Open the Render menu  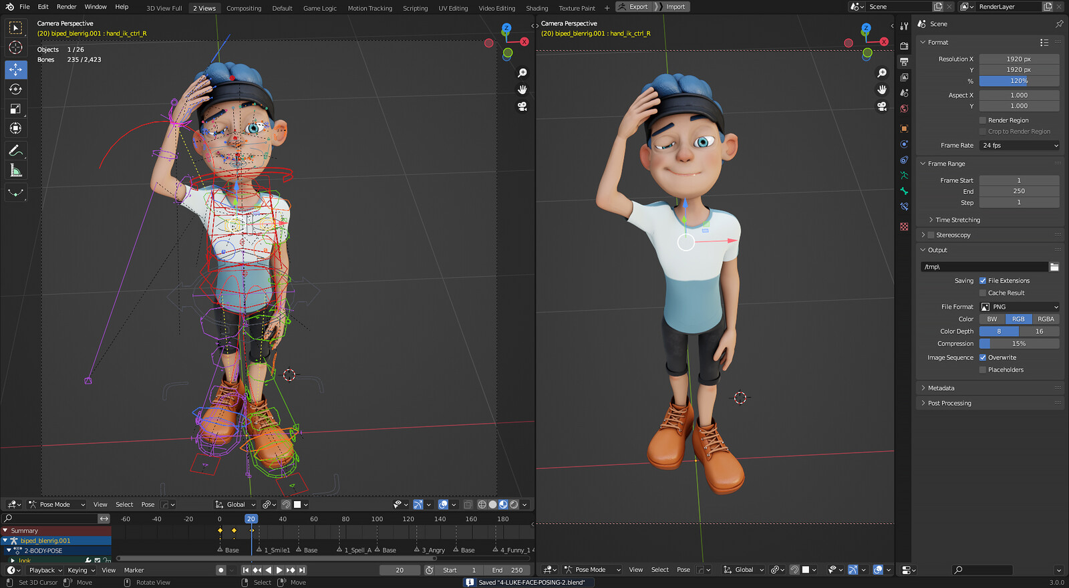pos(66,7)
